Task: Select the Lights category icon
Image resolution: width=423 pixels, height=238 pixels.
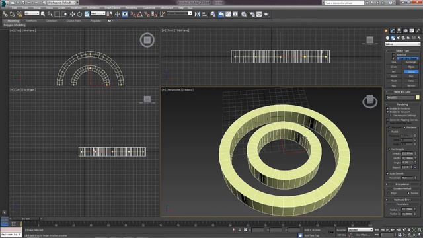Action: 398,38
